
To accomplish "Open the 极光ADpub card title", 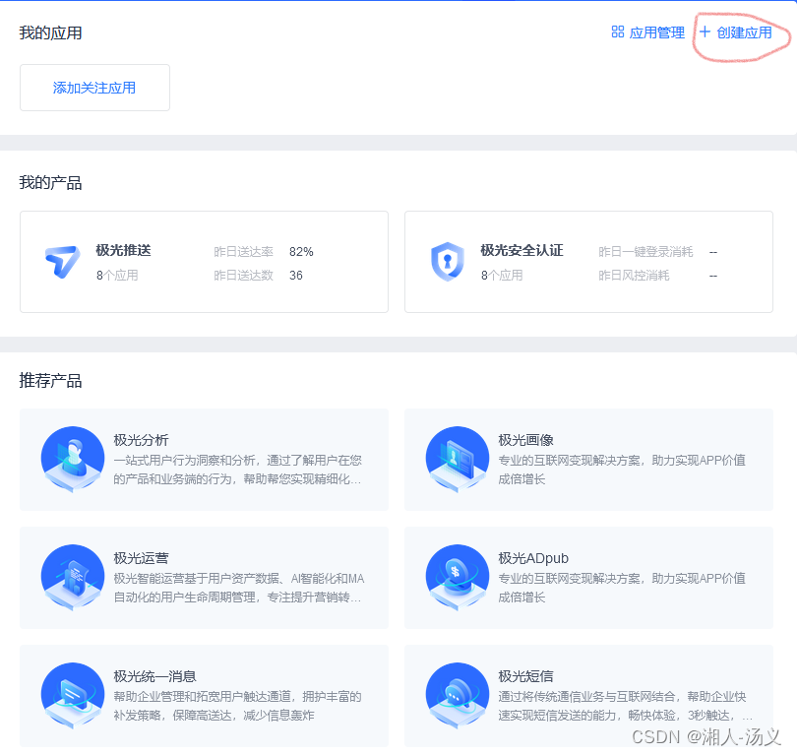I will click(533, 558).
